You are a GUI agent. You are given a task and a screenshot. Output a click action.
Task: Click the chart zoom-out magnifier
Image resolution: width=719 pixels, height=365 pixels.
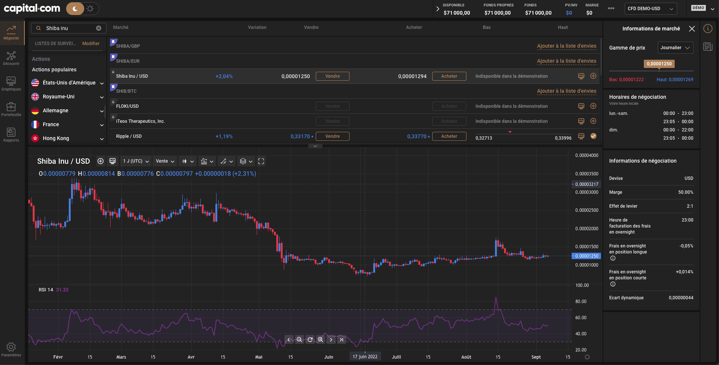pyautogui.click(x=299, y=339)
